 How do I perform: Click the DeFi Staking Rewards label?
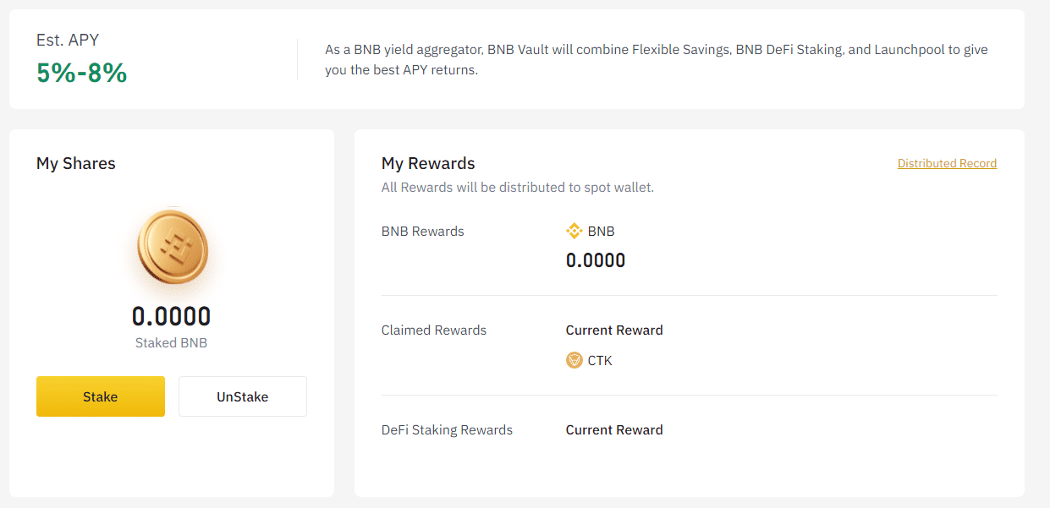[x=447, y=430]
